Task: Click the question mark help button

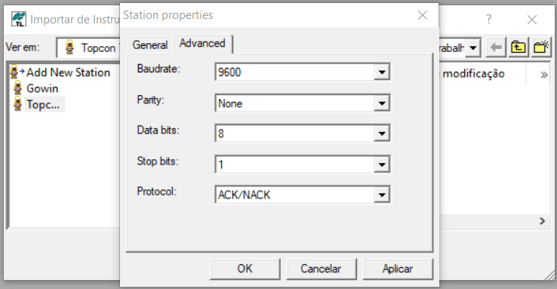Action: (489, 19)
